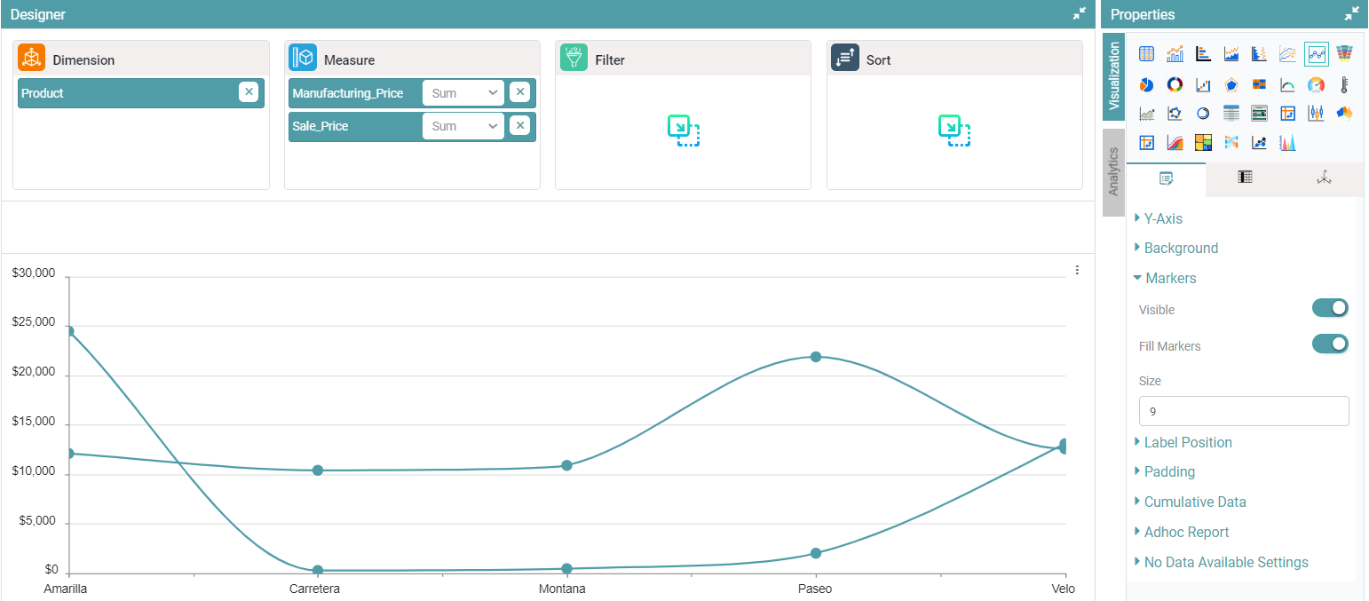Screen dimensions: 1369x601
Task: Select the funnel chart visualization icon
Action: 1344,54
